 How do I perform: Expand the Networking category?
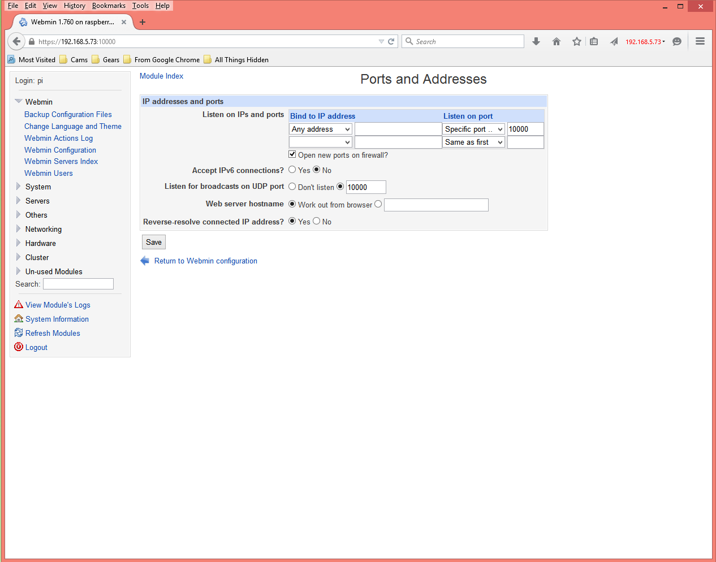[18, 228]
